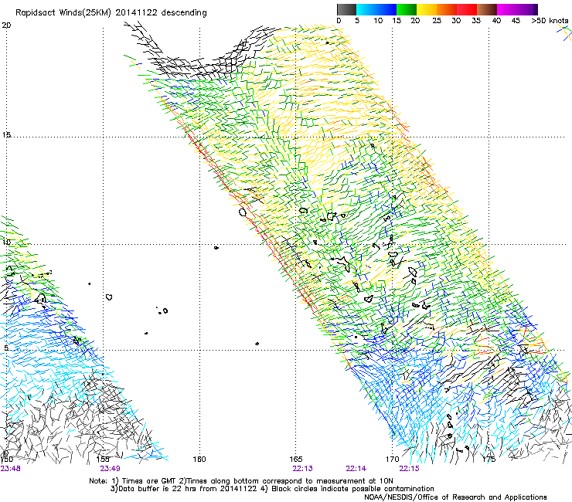Click the '30' label under the color legend

click(456, 21)
